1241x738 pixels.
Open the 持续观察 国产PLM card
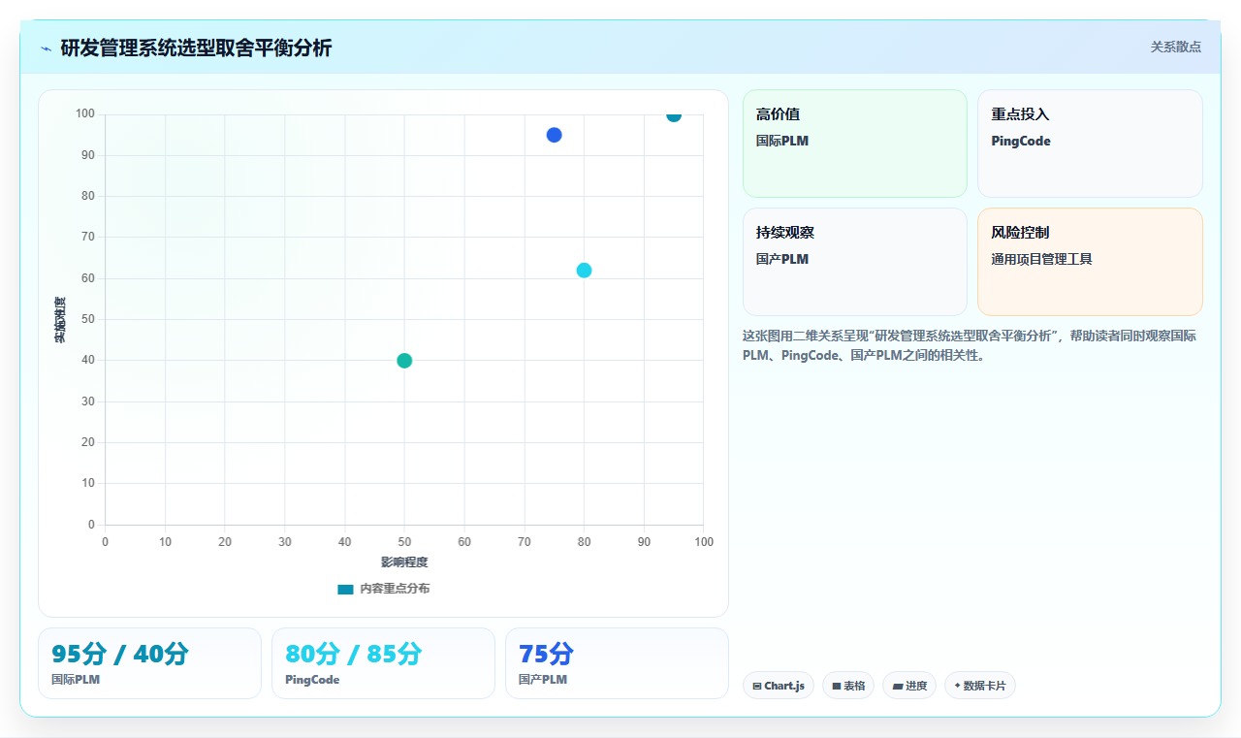click(855, 262)
